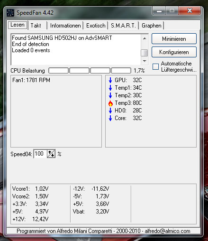Image resolution: width=208 pixels, height=241 pixels.
Task: Minimize the SpeedFan window
Action: [159, 11]
